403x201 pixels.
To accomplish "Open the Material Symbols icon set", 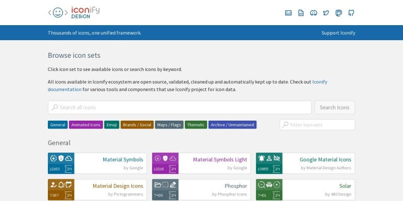I will pos(97,163).
